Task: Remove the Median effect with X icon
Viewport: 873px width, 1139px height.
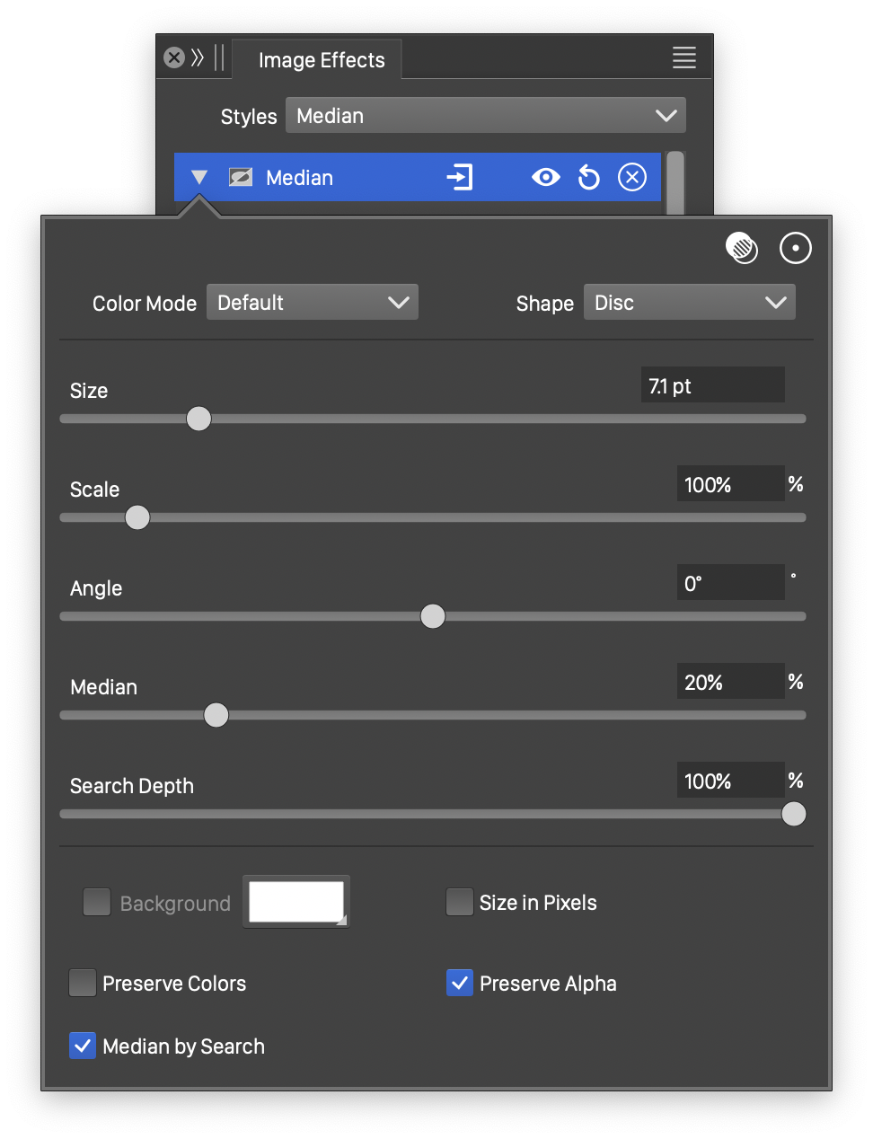Action: pos(632,178)
